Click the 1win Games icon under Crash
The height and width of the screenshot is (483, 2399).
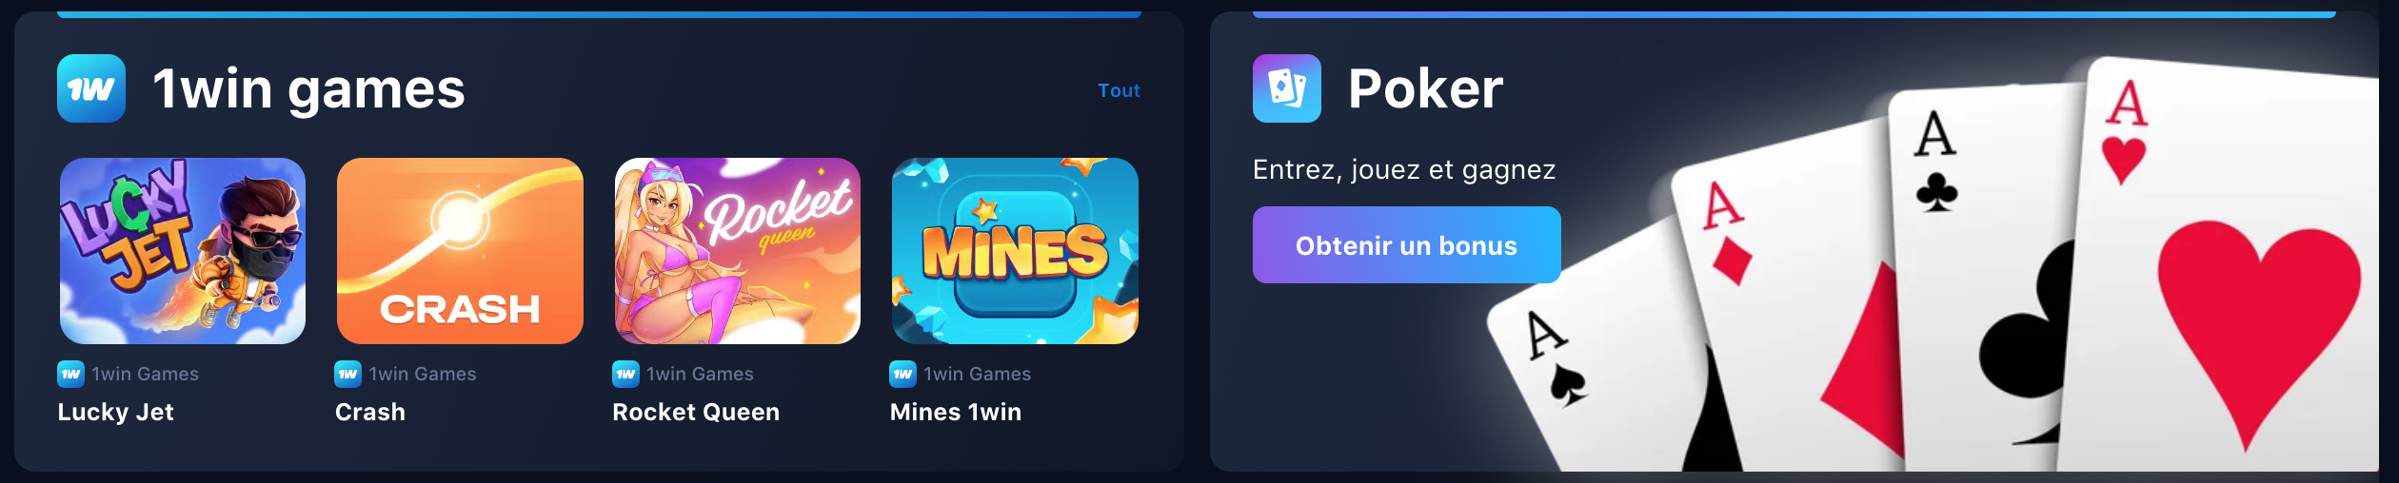(x=347, y=374)
